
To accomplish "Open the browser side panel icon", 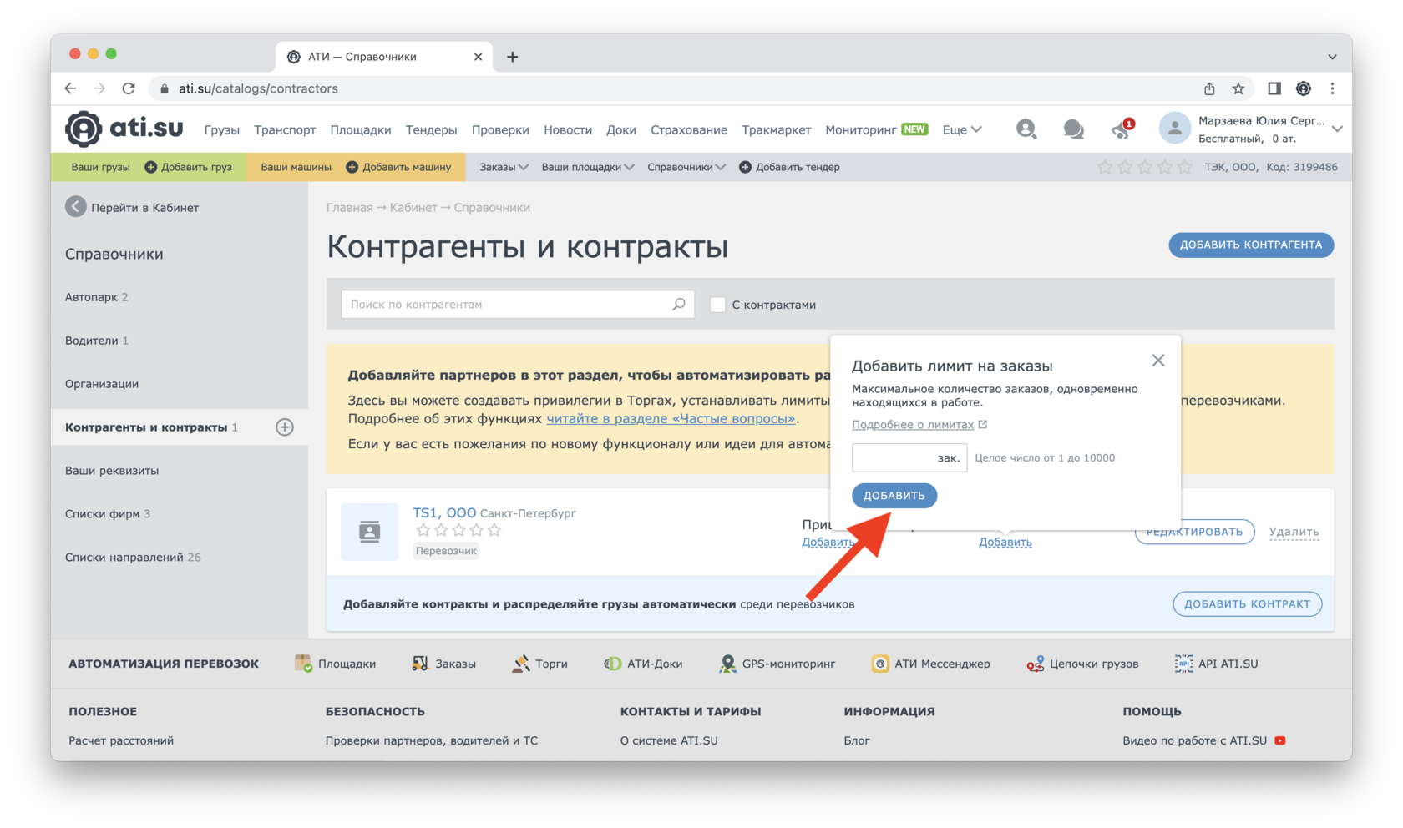I will [1274, 88].
